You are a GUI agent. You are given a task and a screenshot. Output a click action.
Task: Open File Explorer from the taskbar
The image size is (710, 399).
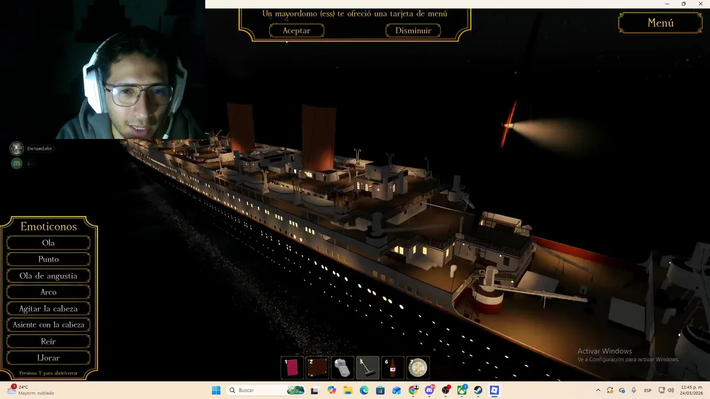[348, 390]
